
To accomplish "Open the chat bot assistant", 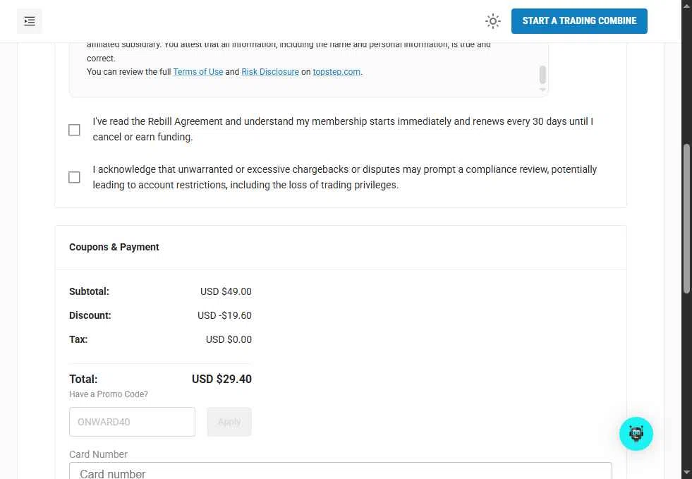I will point(636,434).
